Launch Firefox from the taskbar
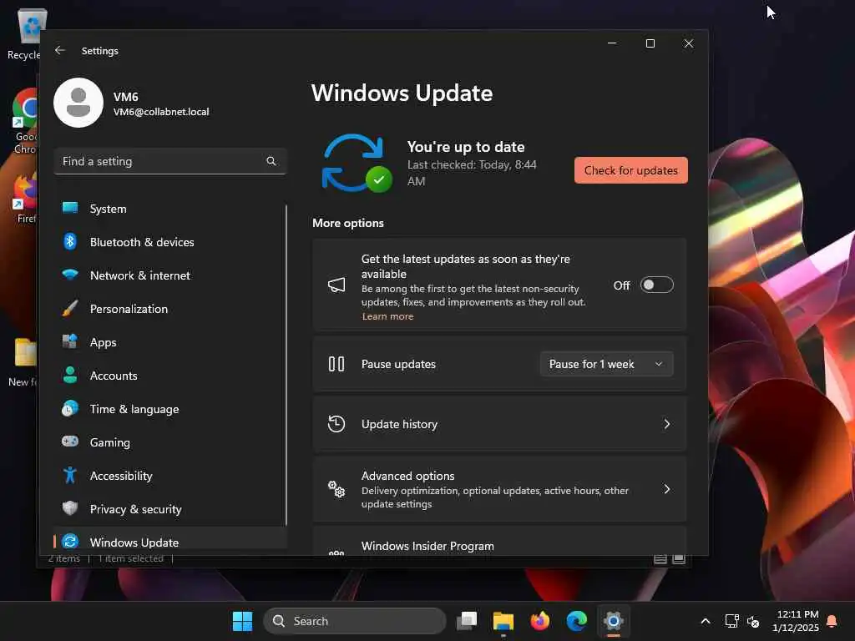 [540, 621]
